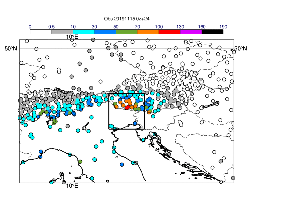Image resolution: width=281 pixels, height=199 pixels.
Task: Click the gray 0.5–10 colorbar segment
Action: coord(62,32)
